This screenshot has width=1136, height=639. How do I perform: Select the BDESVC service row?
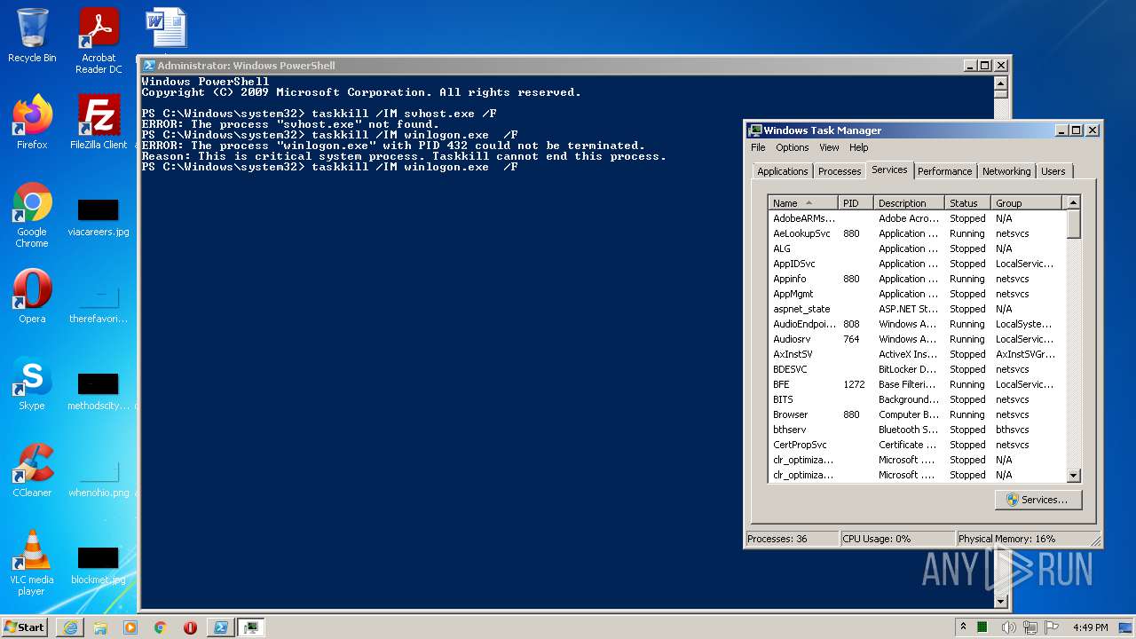[916, 369]
